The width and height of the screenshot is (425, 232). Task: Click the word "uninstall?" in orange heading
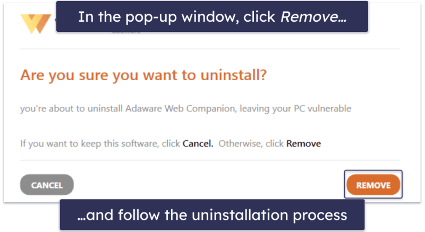click(234, 75)
